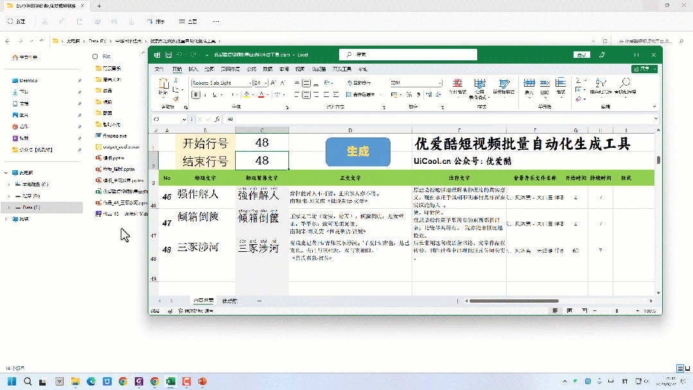Image resolution: width=693 pixels, height=390 pixels.
Task: Click the Merge and Center button
Action: click(360, 94)
